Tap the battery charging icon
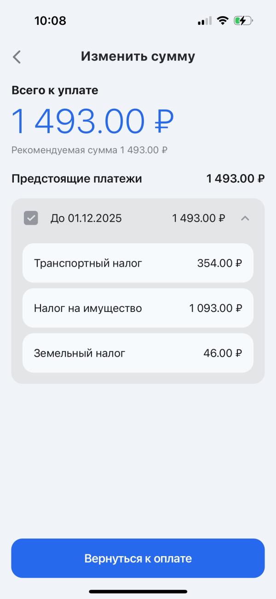Screen dimensions: 276x599 pos(242,21)
